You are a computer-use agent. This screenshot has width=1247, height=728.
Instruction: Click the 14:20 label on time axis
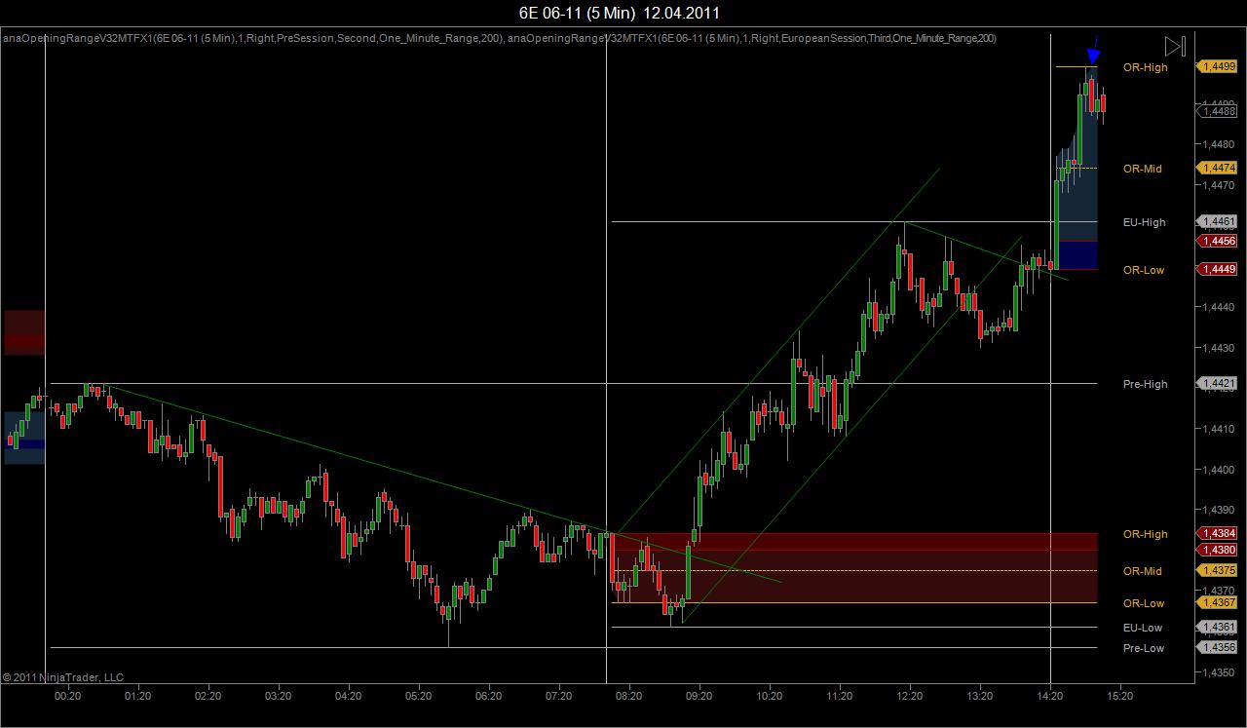pyautogui.click(x=1050, y=696)
